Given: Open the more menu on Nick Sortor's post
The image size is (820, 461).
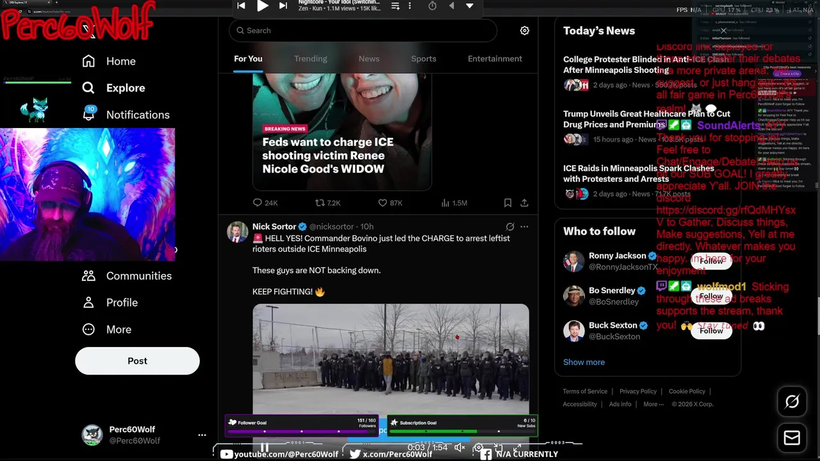Looking at the screenshot, I should click(x=524, y=227).
